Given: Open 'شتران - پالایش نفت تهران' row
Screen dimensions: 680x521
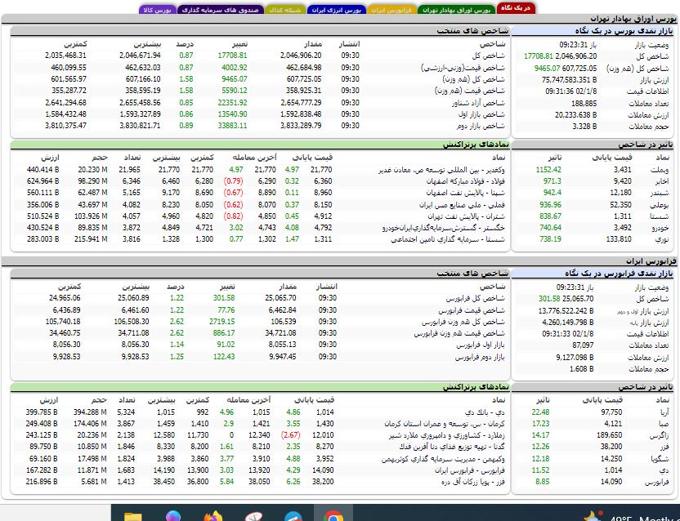Looking at the screenshot, I should [x=467, y=216].
